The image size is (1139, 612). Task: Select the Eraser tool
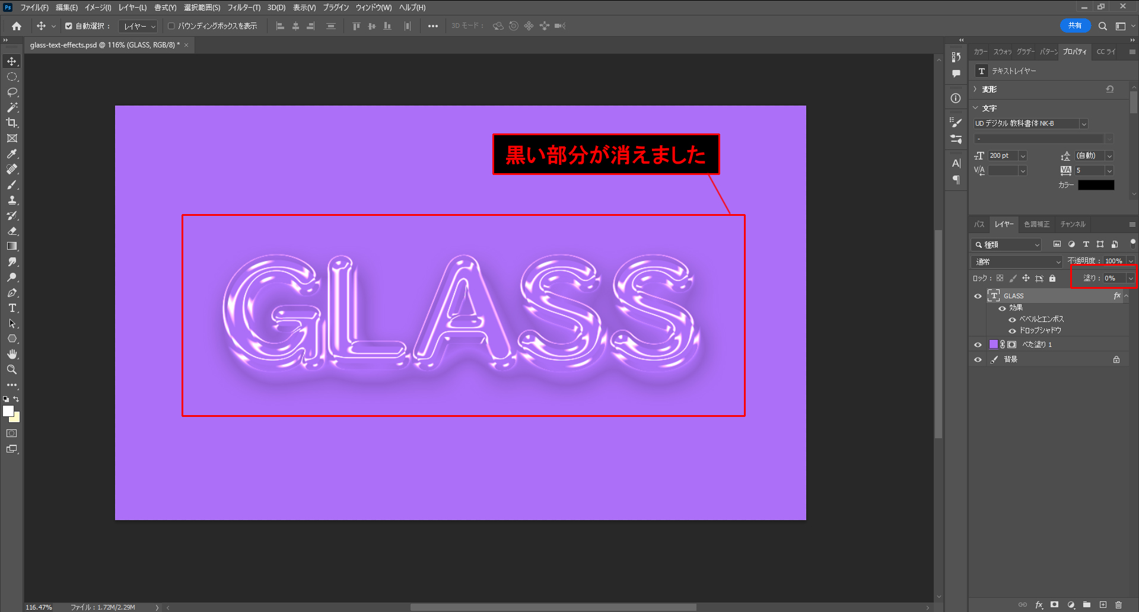[12, 231]
